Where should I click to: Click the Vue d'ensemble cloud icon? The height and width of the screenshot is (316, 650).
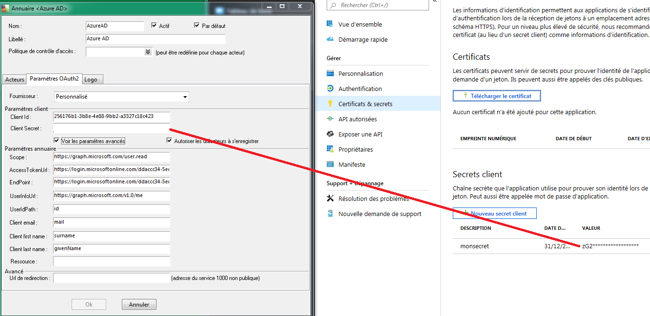[x=330, y=24]
